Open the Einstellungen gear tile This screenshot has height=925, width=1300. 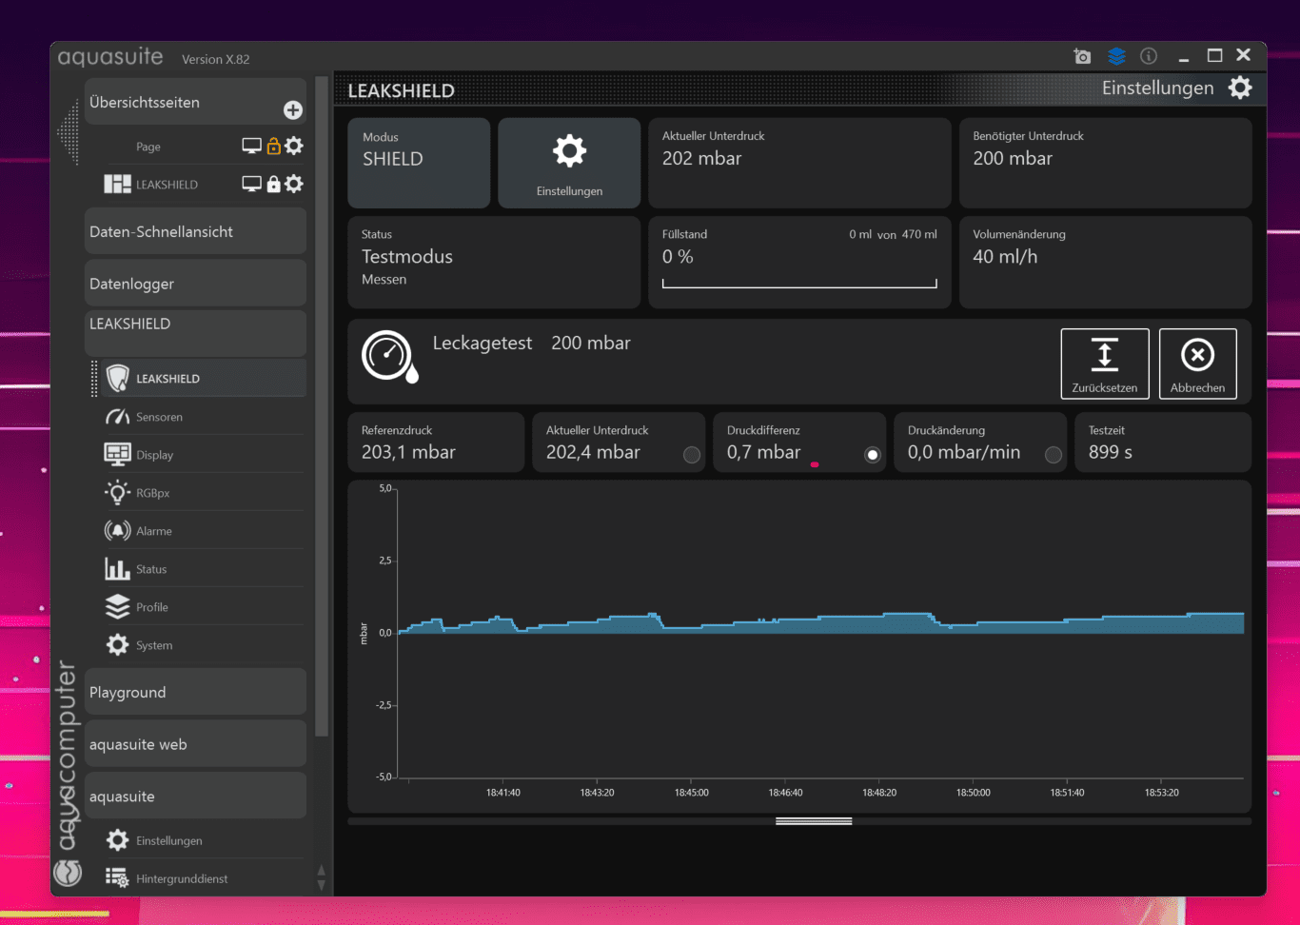click(x=569, y=163)
